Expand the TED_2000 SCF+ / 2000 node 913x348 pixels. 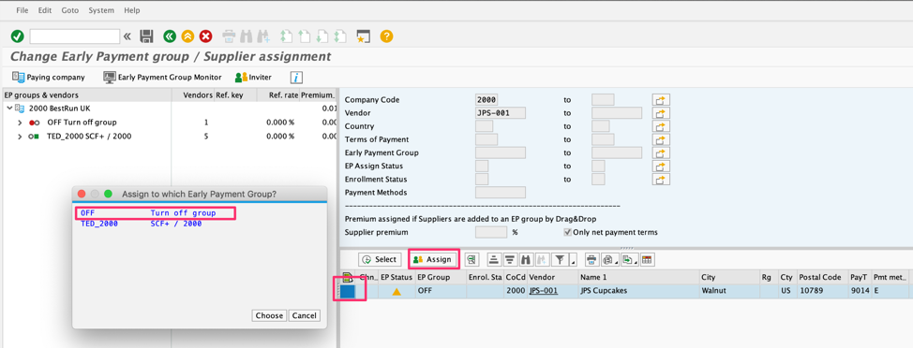pos(19,137)
